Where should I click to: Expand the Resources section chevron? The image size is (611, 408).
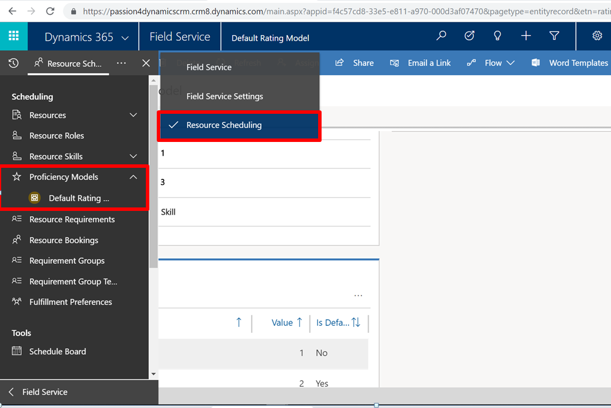pyautogui.click(x=133, y=115)
